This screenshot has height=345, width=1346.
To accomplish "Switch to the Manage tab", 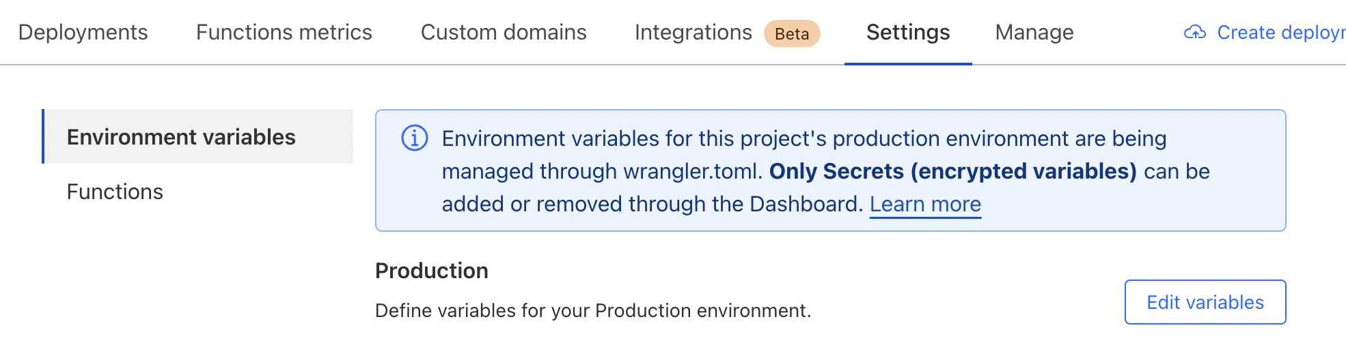I will pos(1034,32).
